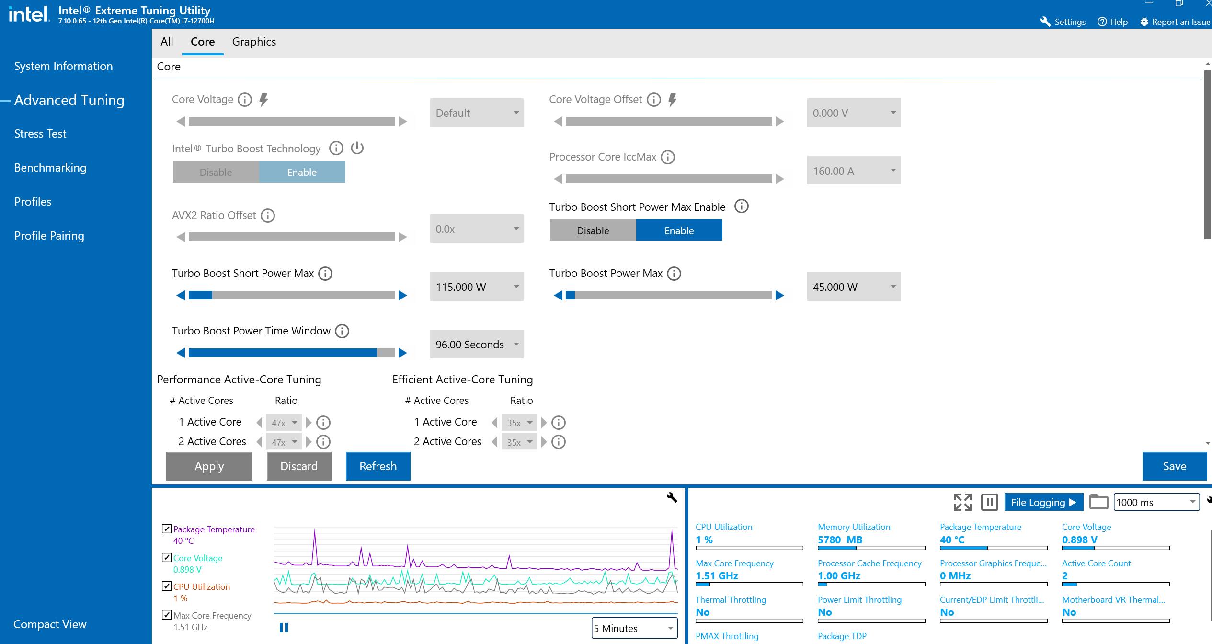The width and height of the screenshot is (1212, 644).
Task: Click the Discard button
Action: coord(299,466)
